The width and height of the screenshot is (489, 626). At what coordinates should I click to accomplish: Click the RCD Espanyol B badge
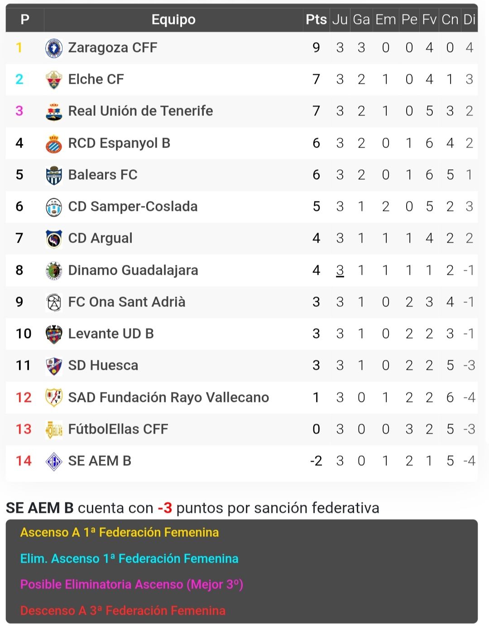[54, 143]
